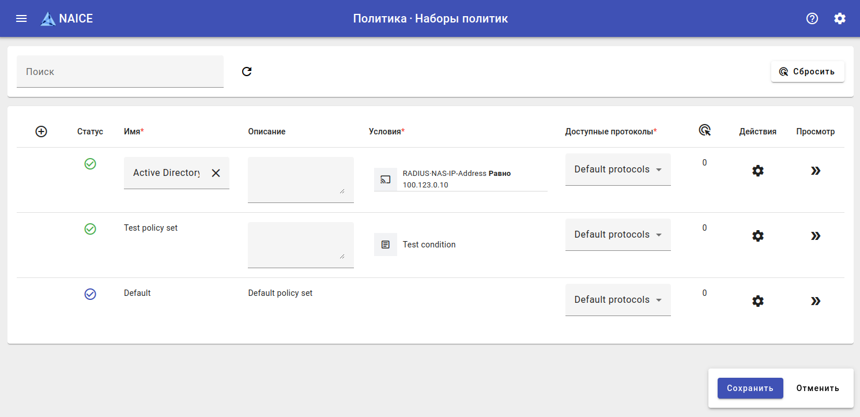Viewport: 860px width, 417px height.
Task: Open the RADIUS NAS-IP-Address condition icon
Action: [386, 179]
